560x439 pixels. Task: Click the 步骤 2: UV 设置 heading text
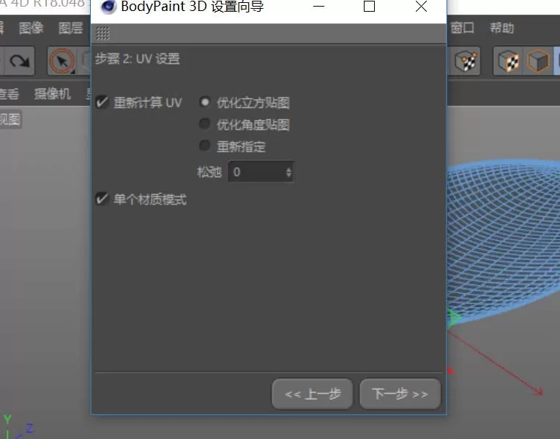point(138,59)
